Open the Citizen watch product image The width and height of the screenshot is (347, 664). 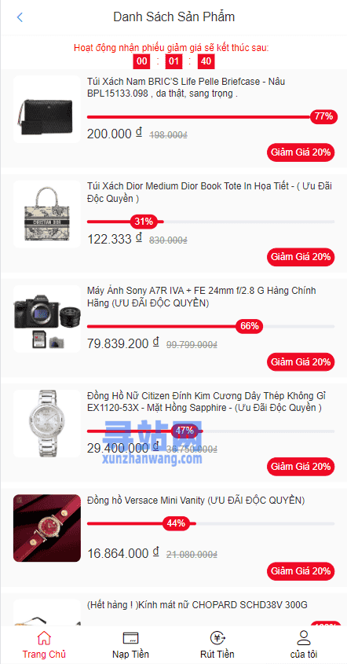tap(47, 424)
